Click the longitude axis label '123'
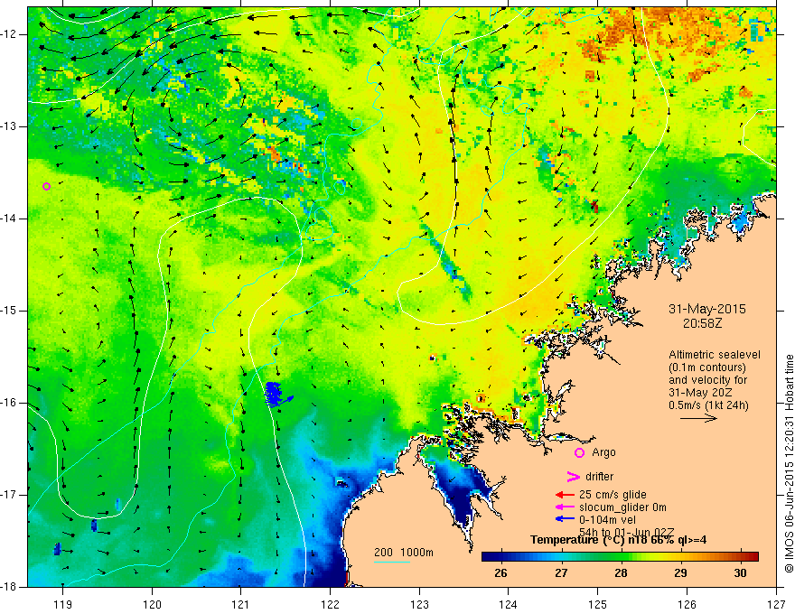Image resolution: width=795 pixels, height=614 pixels. [419, 604]
